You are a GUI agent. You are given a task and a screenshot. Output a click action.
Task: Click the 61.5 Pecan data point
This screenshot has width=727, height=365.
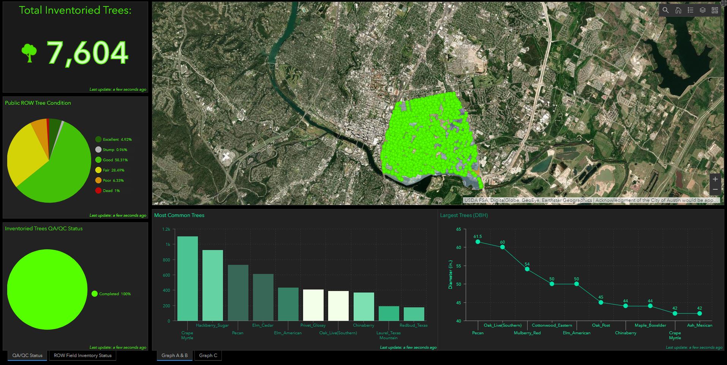478,242
